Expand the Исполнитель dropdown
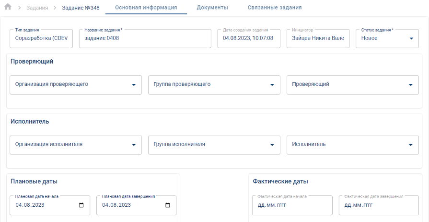The width and height of the screenshot is (429, 222). [x=410, y=145]
